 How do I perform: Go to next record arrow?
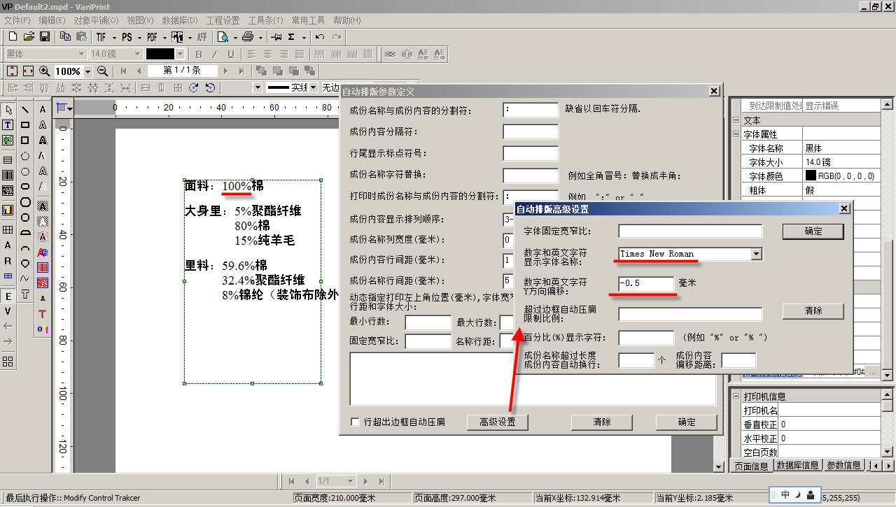225,71
